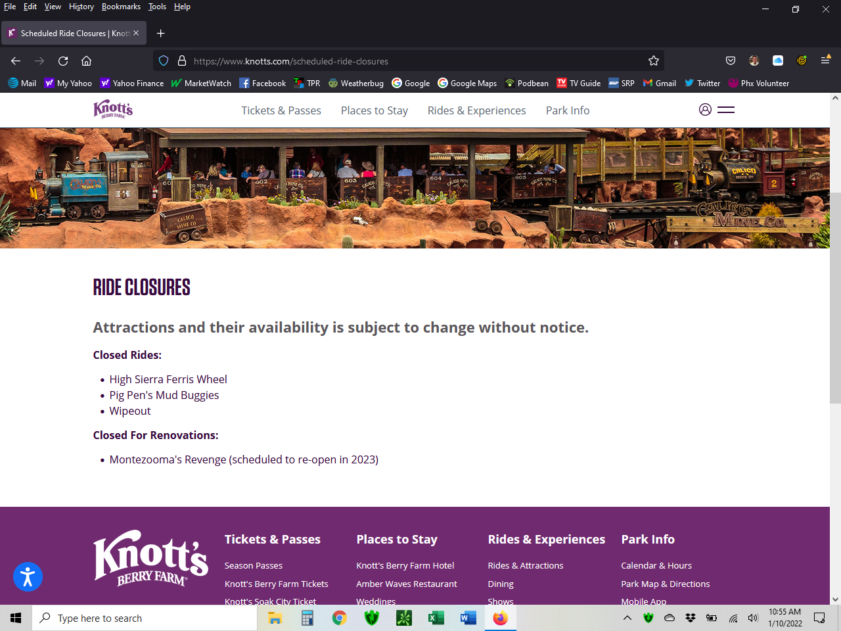
Task: Expand the Rides & Experiences navigation menu
Action: click(x=476, y=110)
